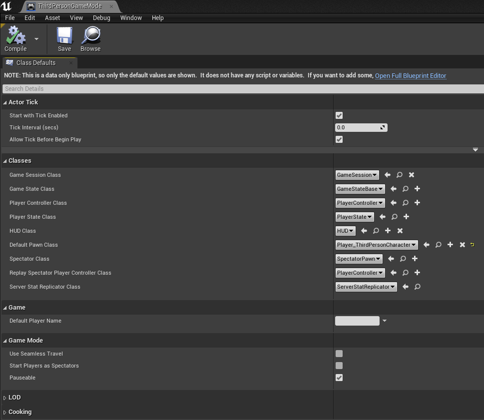Find Game Session Class in Content Browser
This screenshot has width=484, height=420.
click(x=399, y=175)
